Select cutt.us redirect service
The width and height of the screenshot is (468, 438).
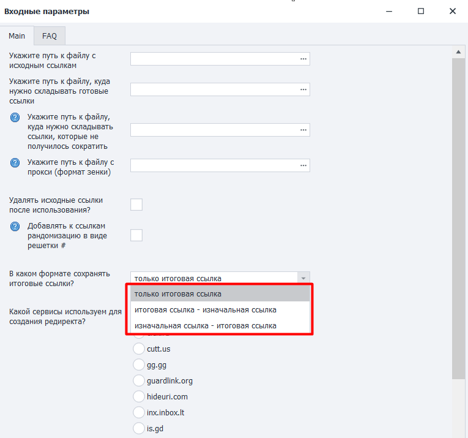(139, 349)
